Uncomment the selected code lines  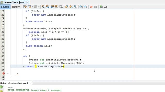pyautogui.click(x=106, y=7)
